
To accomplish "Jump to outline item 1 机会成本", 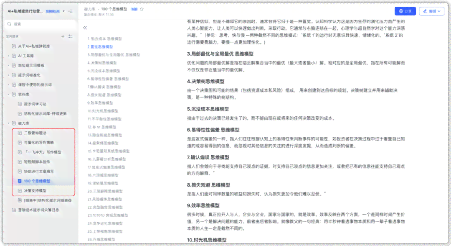I will click(104, 38).
